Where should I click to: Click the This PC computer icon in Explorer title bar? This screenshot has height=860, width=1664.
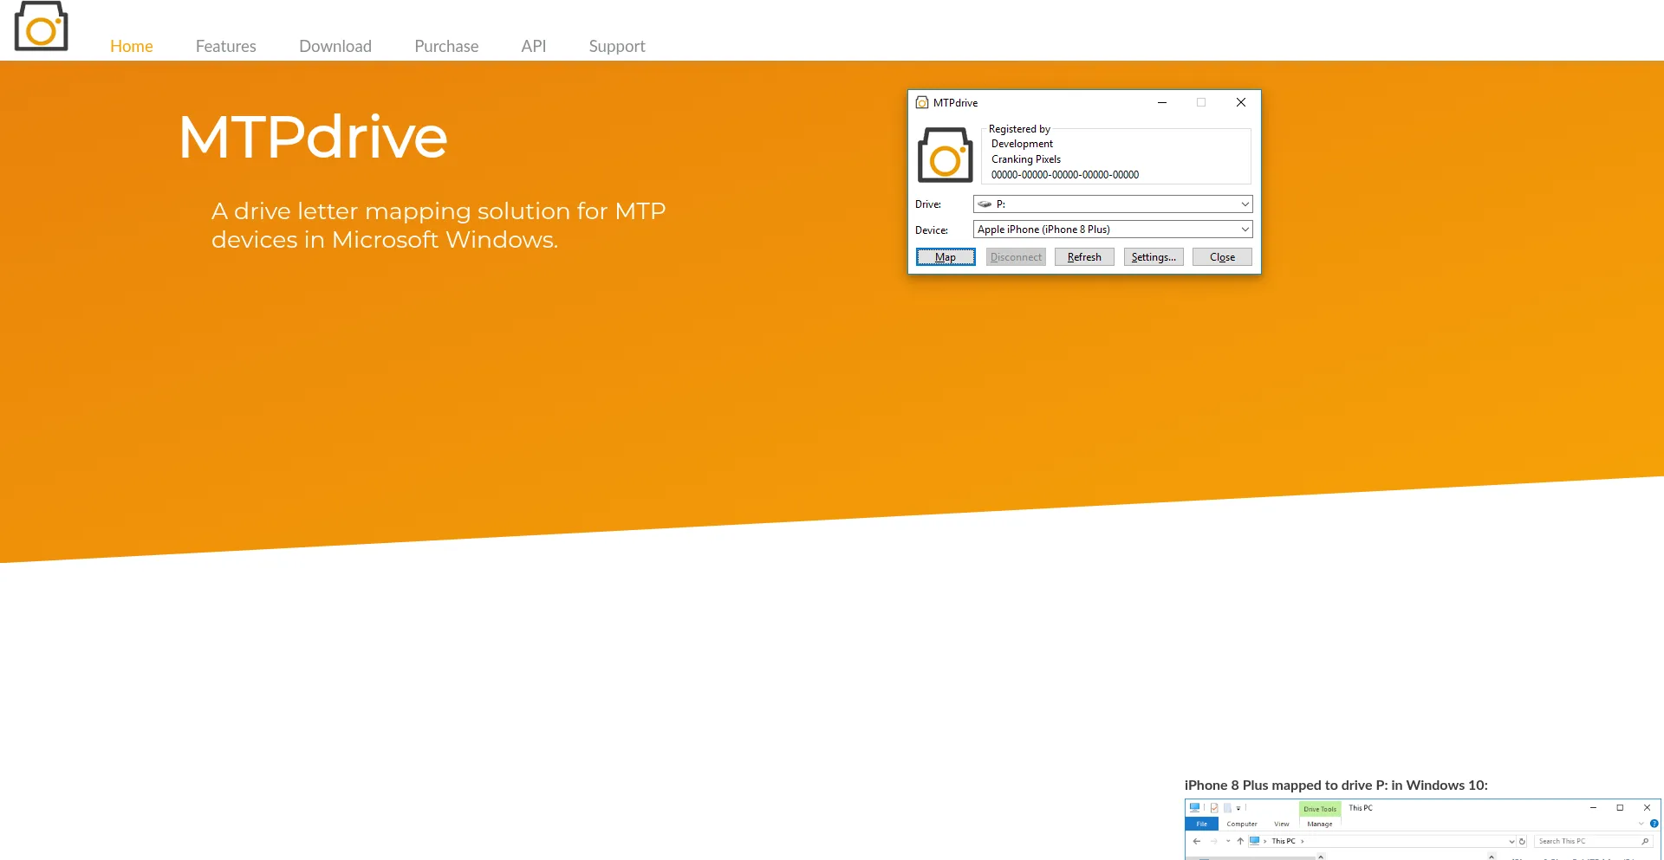pyautogui.click(x=1194, y=807)
